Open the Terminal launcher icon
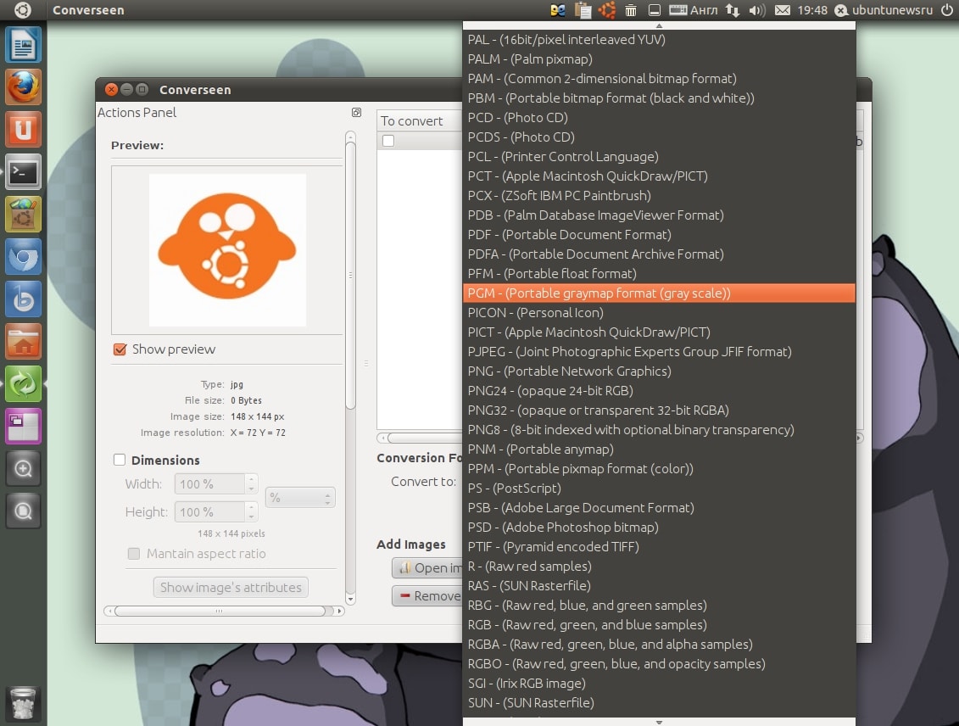Image resolution: width=959 pixels, height=726 pixels. click(x=23, y=172)
